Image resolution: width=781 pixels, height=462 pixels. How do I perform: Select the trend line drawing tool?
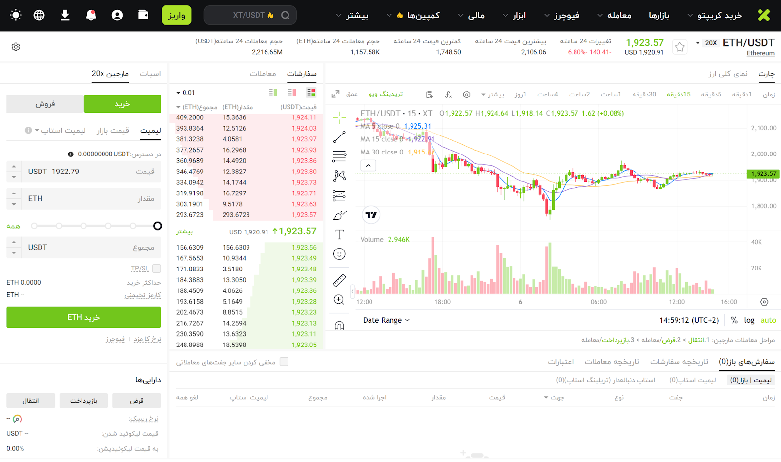click(339, 137)
